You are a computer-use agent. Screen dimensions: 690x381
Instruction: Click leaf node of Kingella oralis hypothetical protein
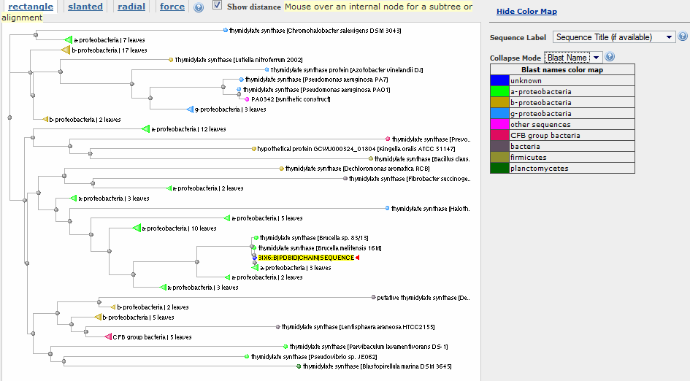coord(253,149)
